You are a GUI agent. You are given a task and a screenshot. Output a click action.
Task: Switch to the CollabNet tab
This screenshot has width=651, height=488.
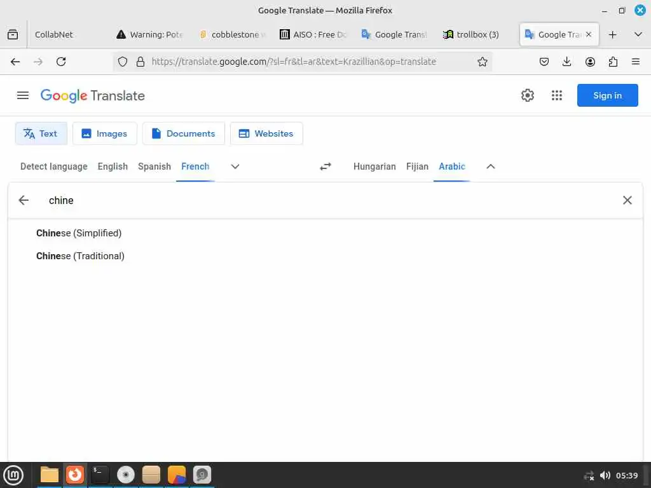54,34
